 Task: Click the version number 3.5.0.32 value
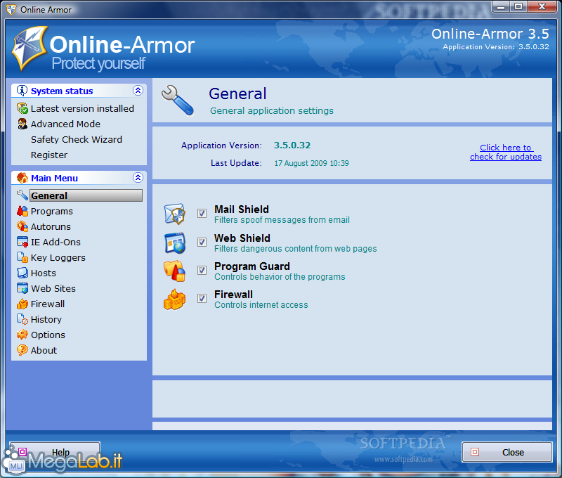(292, 146)
